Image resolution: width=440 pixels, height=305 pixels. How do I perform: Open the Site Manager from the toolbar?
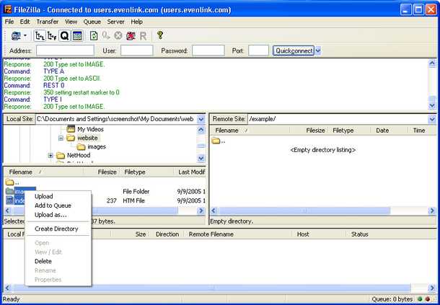[16, 36]
